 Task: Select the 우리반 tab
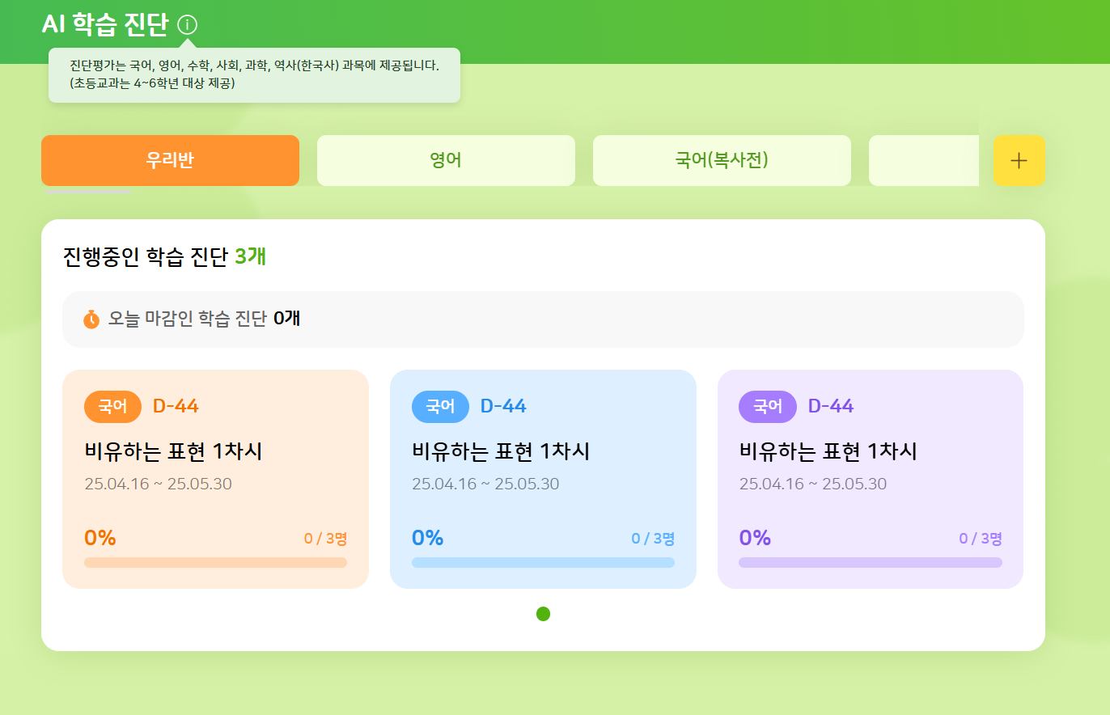point(170,160)
